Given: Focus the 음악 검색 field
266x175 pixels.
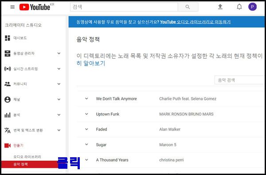Looking at the screenshot, I should (x=239, y=80).
